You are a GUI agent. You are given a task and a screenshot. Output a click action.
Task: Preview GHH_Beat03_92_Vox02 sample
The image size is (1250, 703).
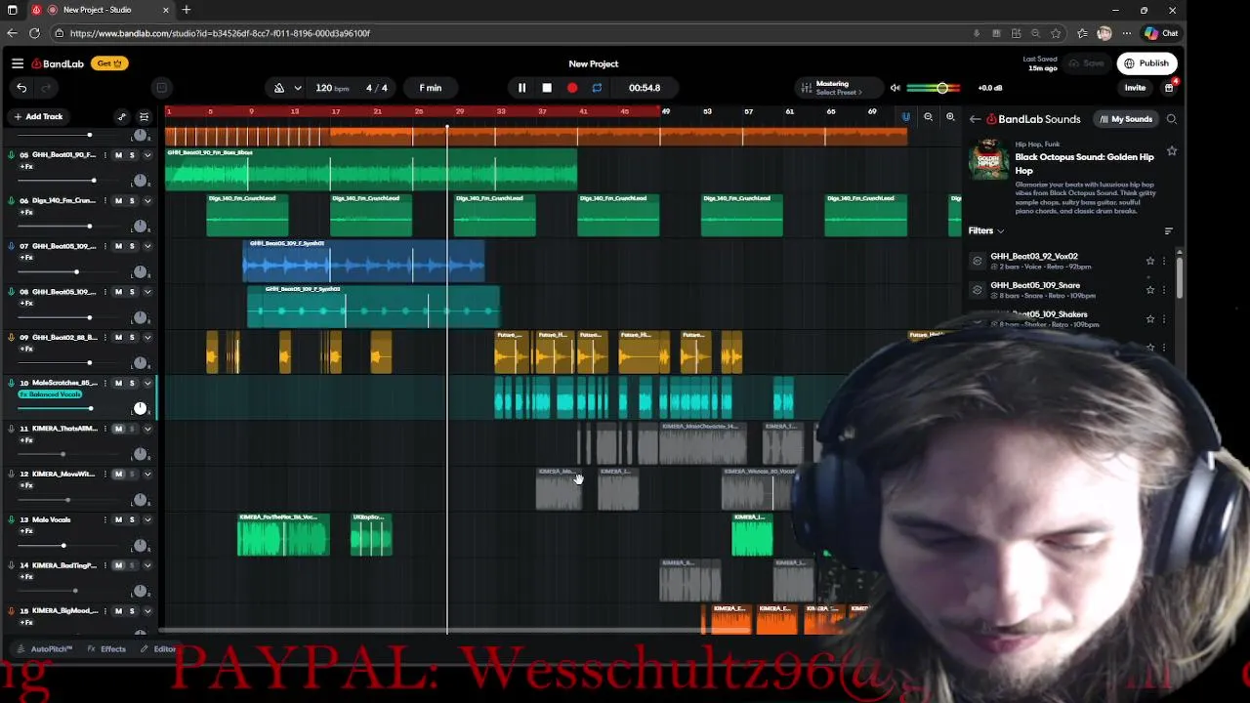[977, 261]
